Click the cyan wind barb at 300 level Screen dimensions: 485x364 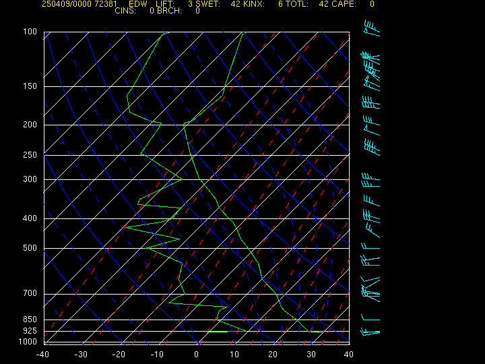370,176
